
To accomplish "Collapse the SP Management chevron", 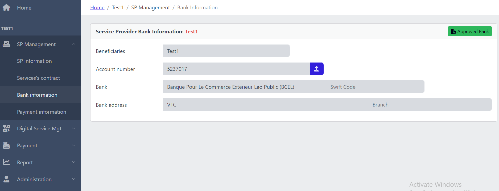I will tap(74, 44).
